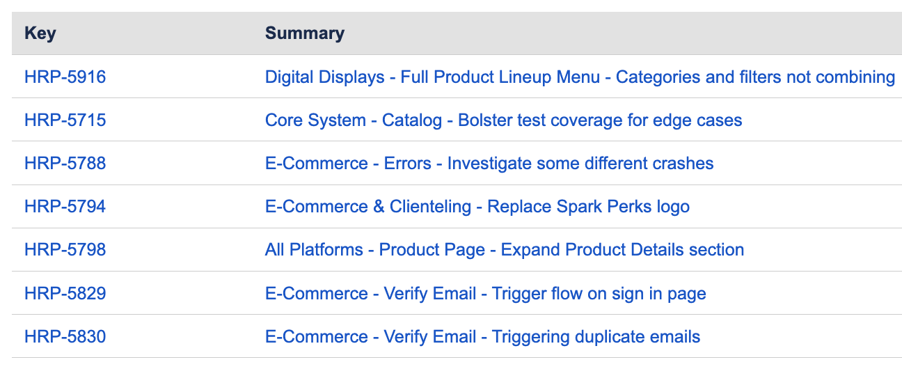Open issue key HRP-5715
The image size is (902, 369).
coord(65,120)
